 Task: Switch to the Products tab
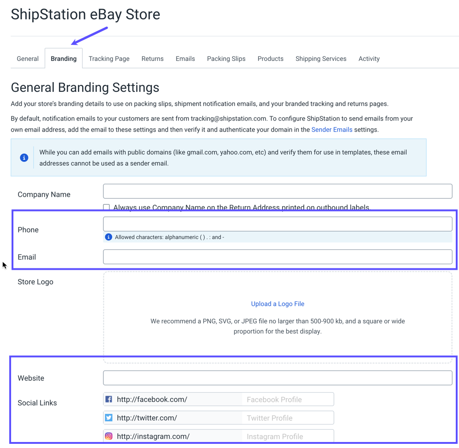tap(270, 59)
